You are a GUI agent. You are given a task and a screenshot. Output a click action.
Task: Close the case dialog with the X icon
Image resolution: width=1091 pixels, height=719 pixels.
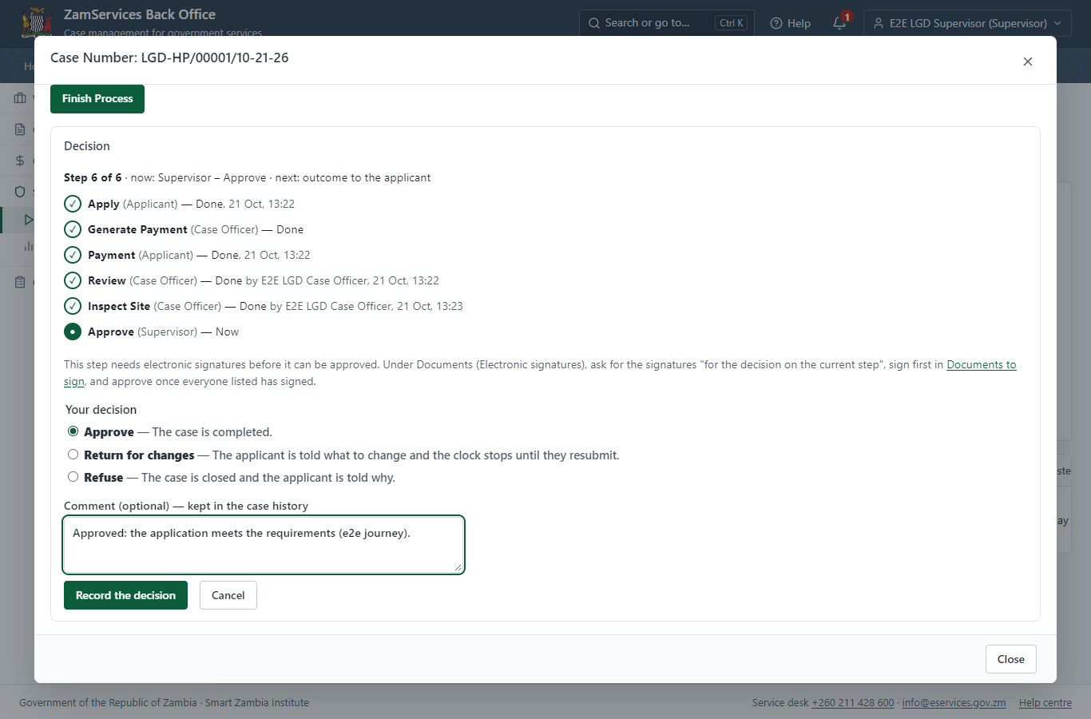tap(1028, 62)
